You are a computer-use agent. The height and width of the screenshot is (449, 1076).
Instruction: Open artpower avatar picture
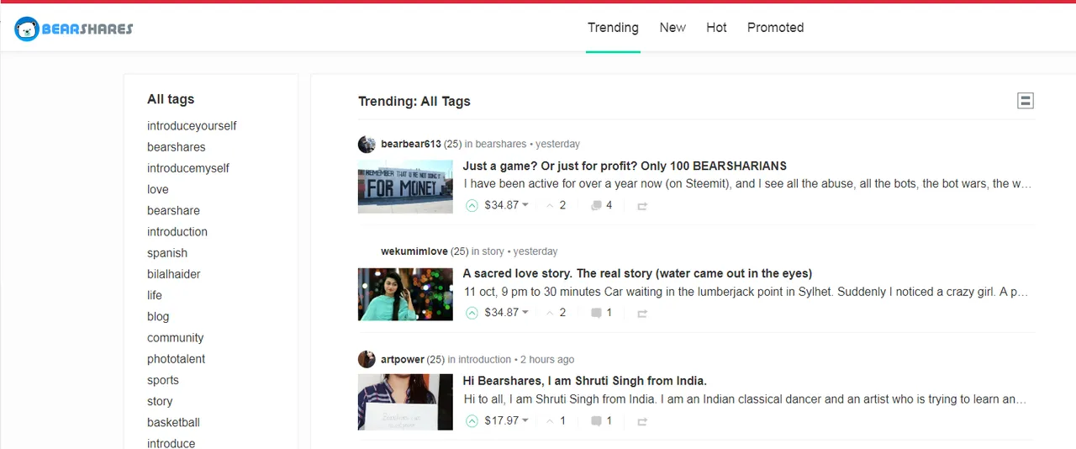click(x=367, y=359)
